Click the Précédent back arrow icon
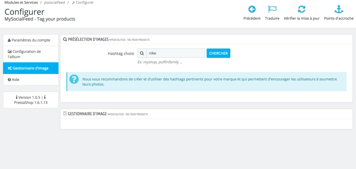Viewport: 356px width, 169px height. 252,9
